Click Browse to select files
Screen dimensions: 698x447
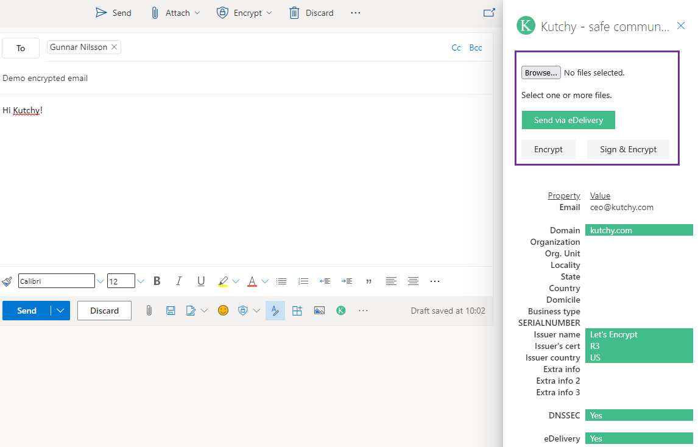point(541,72)
